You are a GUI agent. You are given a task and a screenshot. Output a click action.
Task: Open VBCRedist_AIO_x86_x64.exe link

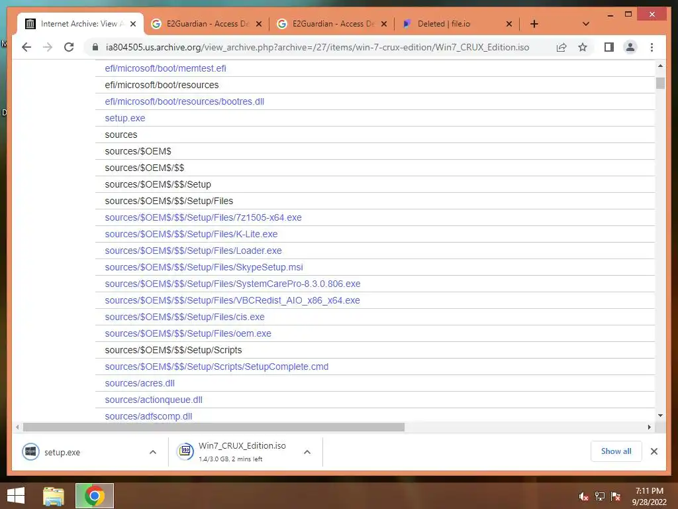(x=232, y=300)
